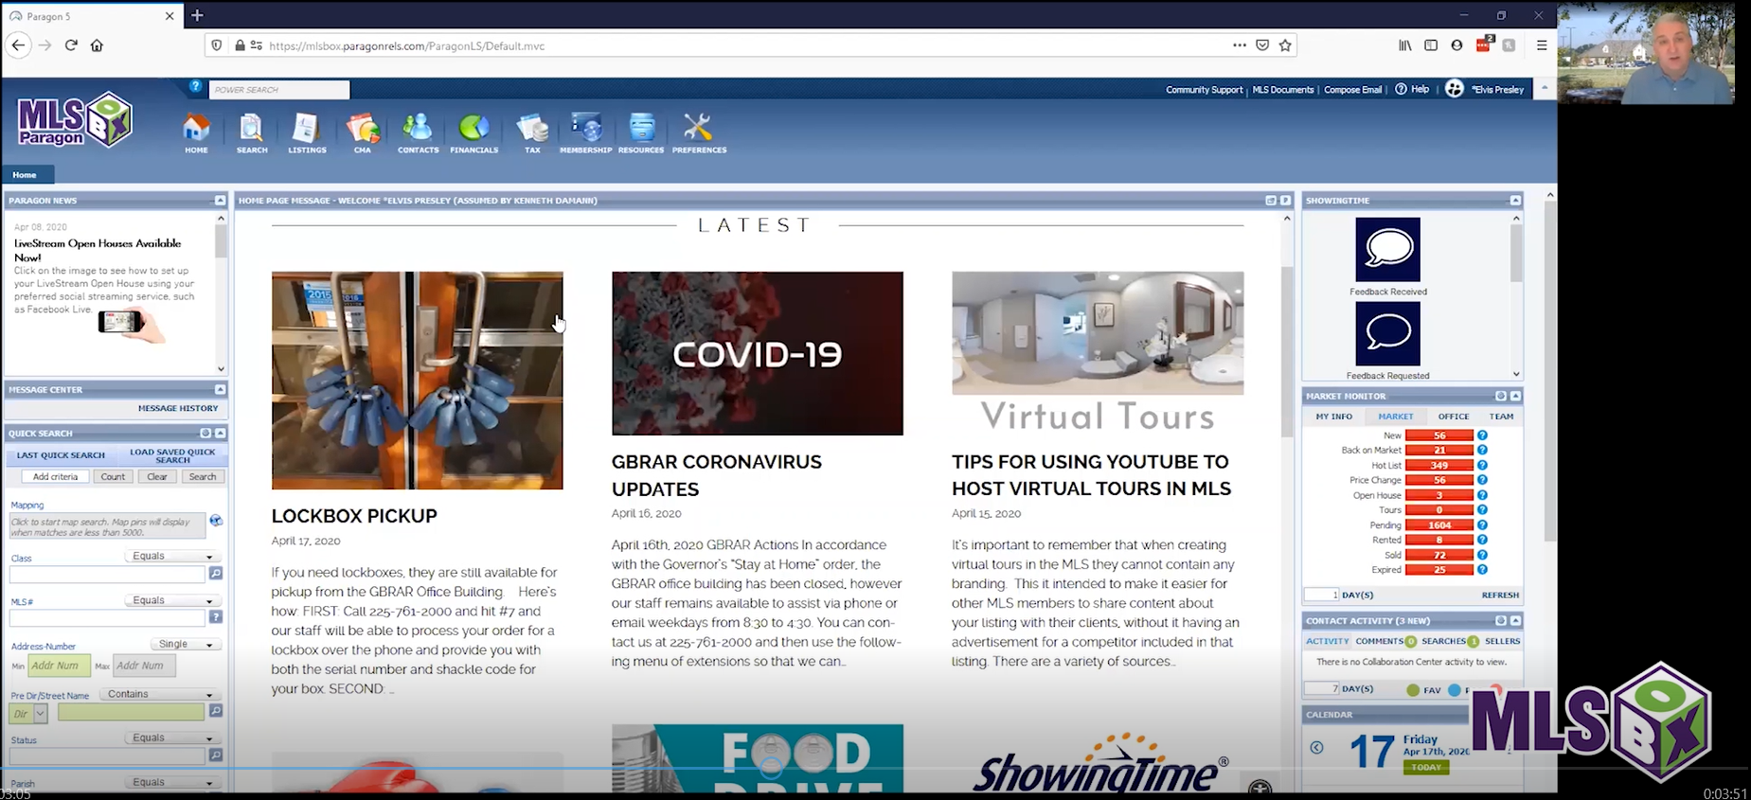
Task: Open the Status Equals operator dropdown
Action: (x=172, y=738)
